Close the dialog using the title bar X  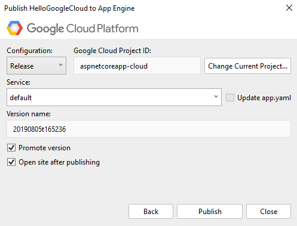pos(289,8)
